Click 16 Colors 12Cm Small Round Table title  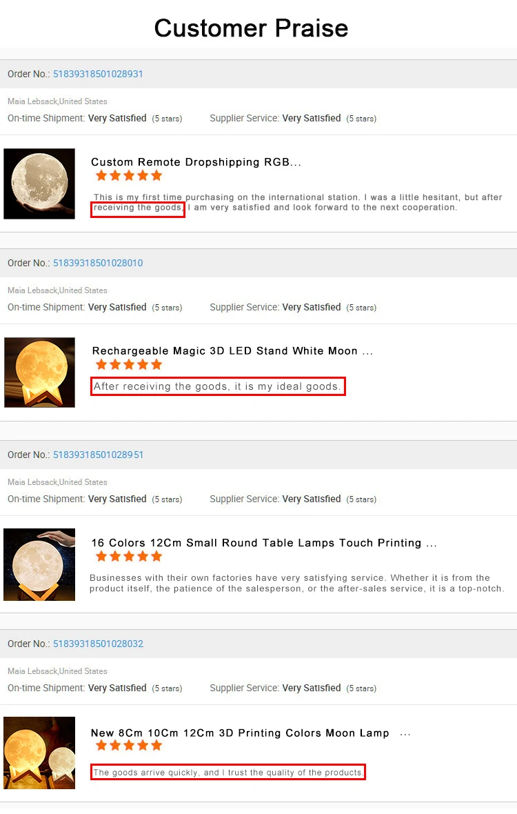tap(264, 543)
